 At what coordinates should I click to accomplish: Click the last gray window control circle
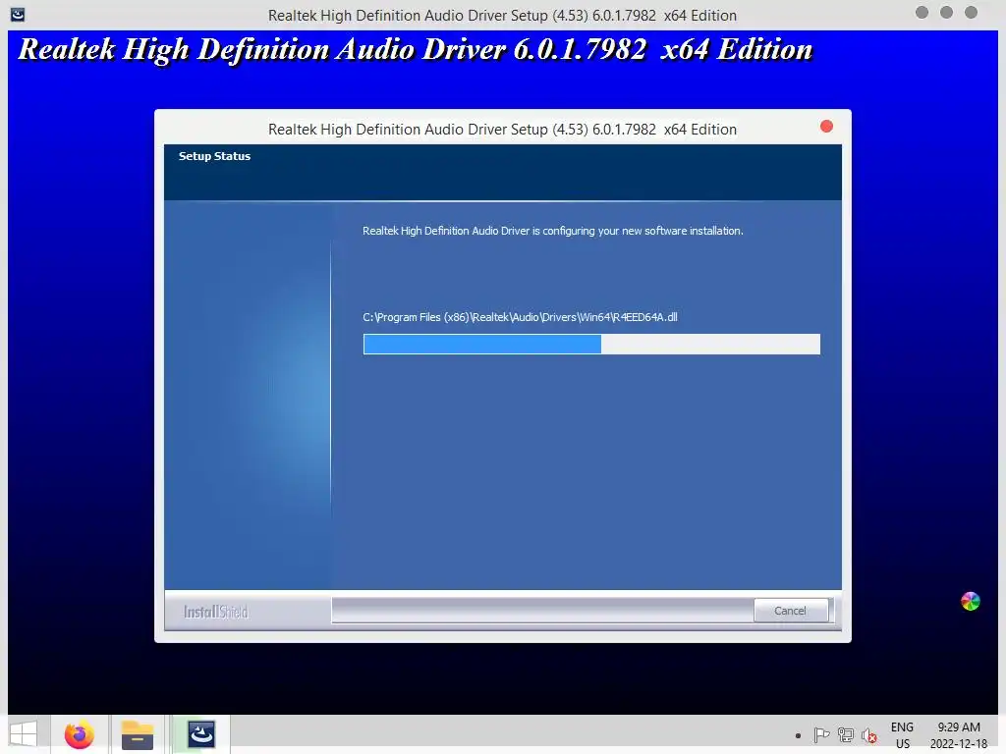point(971,12)
